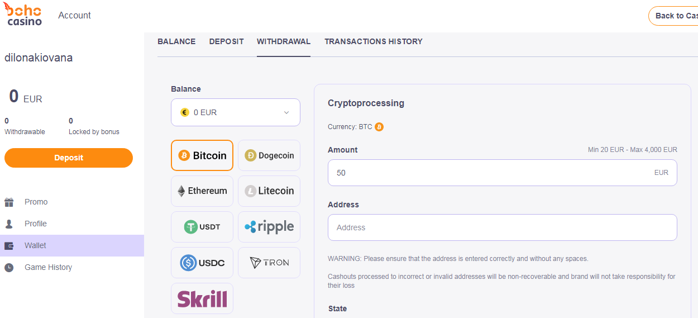698x318 pixels.
Task: Open the Transactions History tab
Action: 374,41
